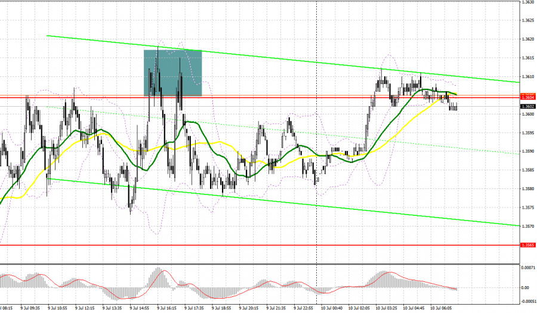Click the 10 Jul 03:25 time label
This screenshot has height=313, width=537.
pyautogui.click(x=386, y=308)
